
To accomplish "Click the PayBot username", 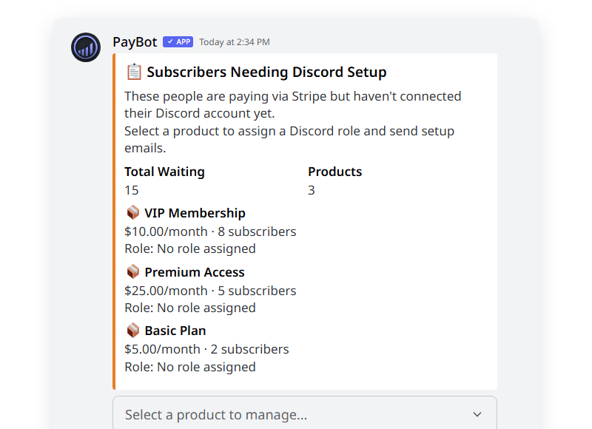I will (x=134, y=42).
